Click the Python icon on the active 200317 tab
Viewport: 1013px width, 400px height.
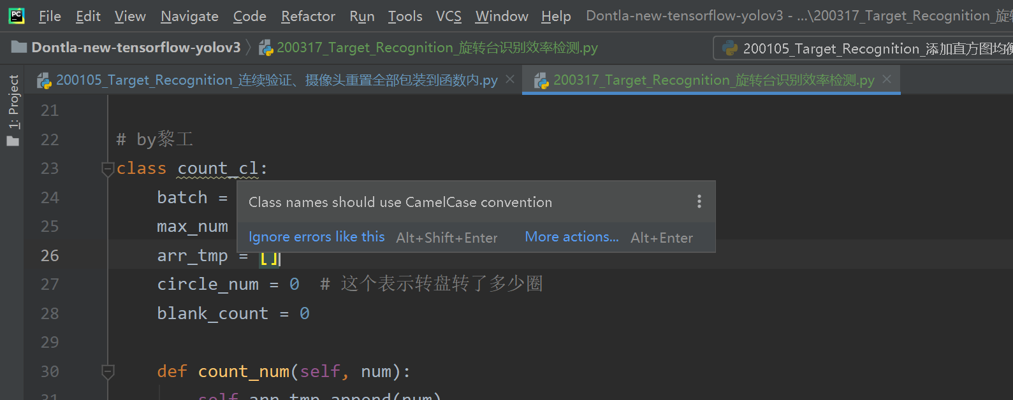point(541,80)
